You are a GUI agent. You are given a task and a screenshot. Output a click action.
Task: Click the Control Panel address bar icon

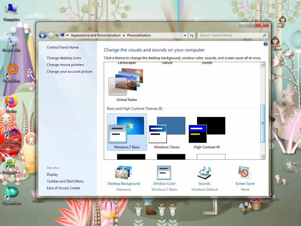click(x=62, y=35)
